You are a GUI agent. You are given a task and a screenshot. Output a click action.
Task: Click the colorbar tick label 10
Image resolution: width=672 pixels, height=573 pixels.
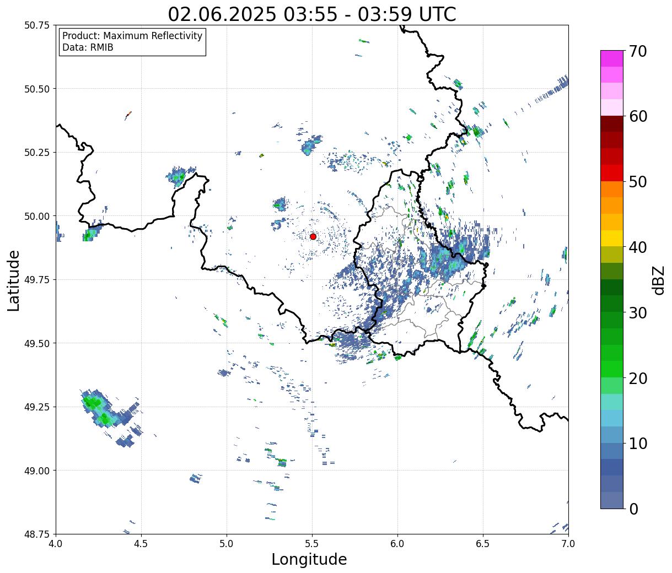tap(638, 443)
